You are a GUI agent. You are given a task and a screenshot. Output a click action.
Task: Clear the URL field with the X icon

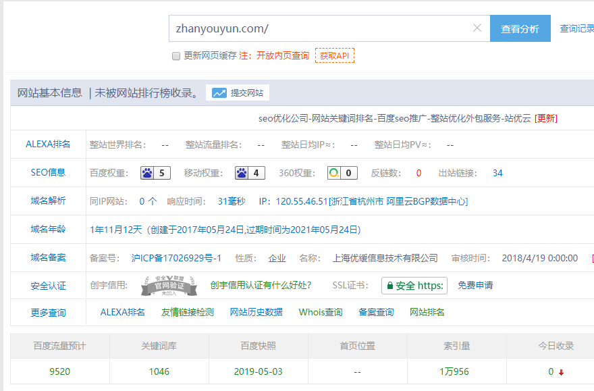pyautogui.click(x=477, y=28)
